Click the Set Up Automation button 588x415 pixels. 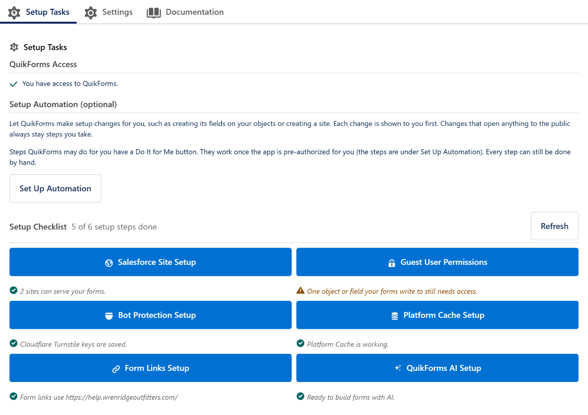tap(55, 189)
